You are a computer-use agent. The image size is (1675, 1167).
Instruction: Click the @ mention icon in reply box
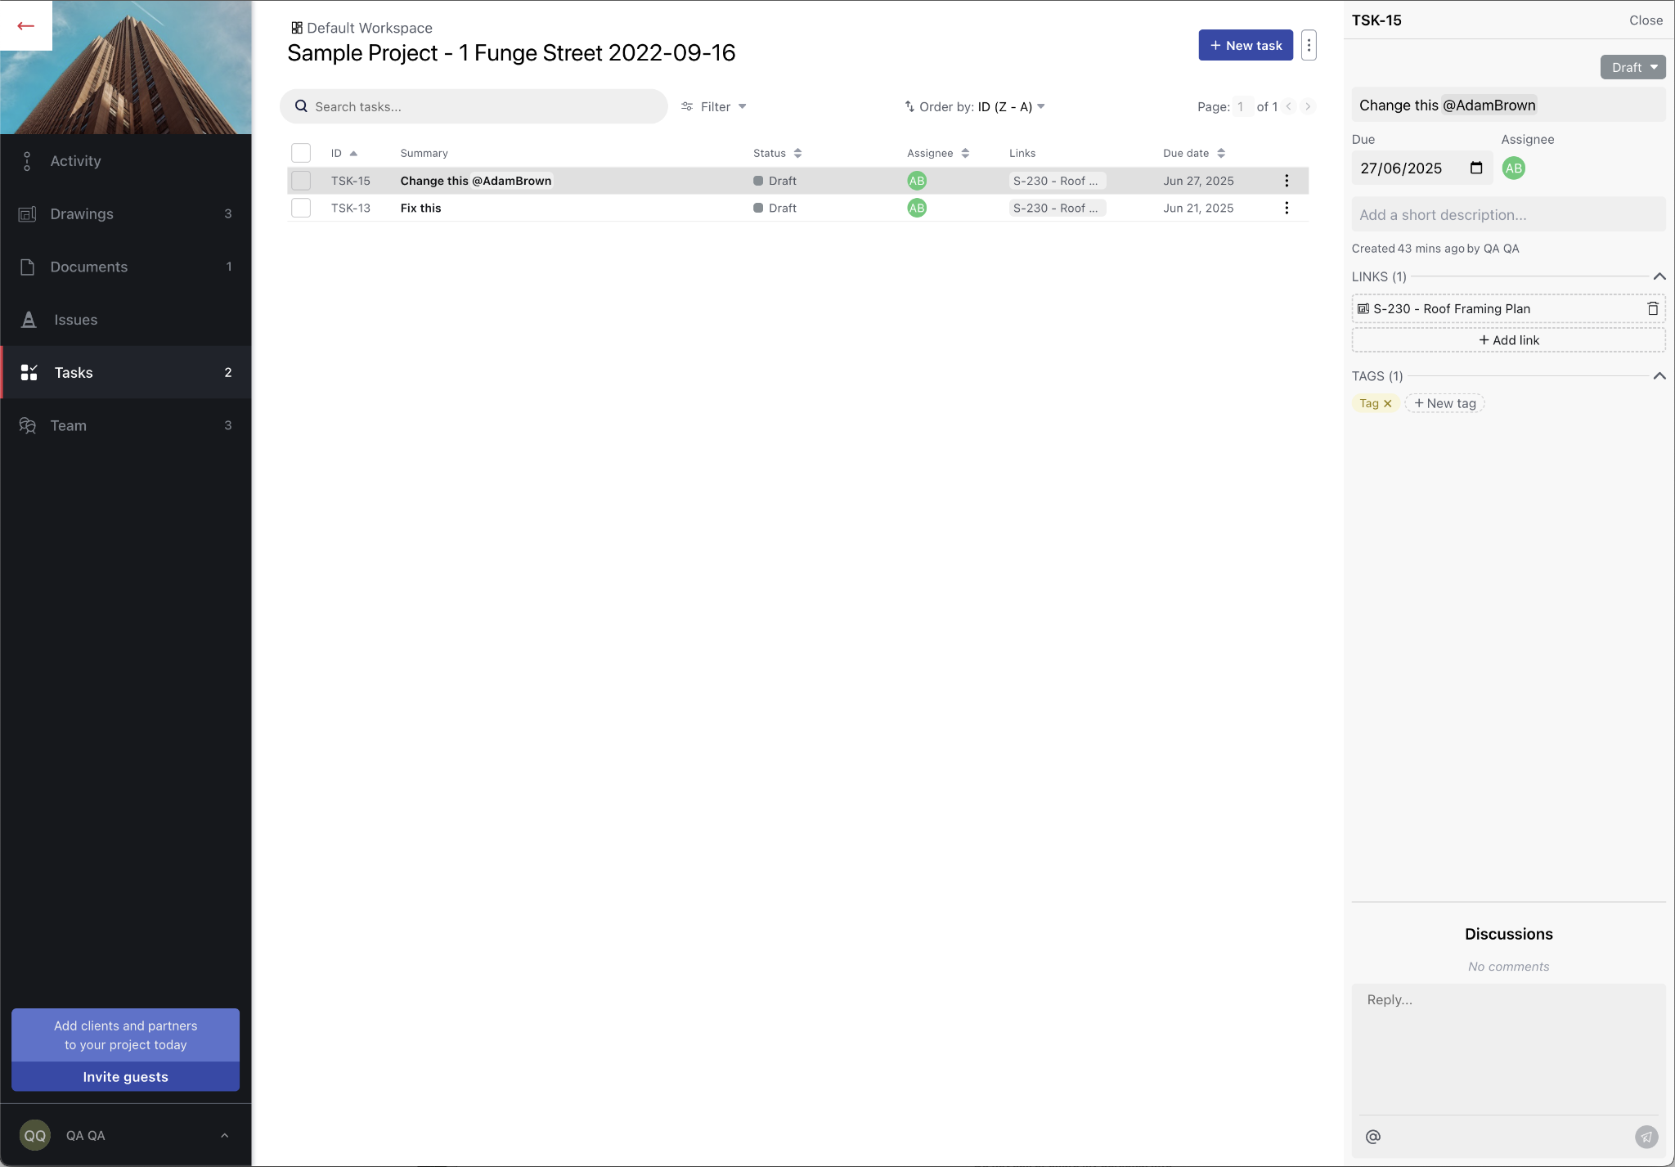click(1372, 1137)
